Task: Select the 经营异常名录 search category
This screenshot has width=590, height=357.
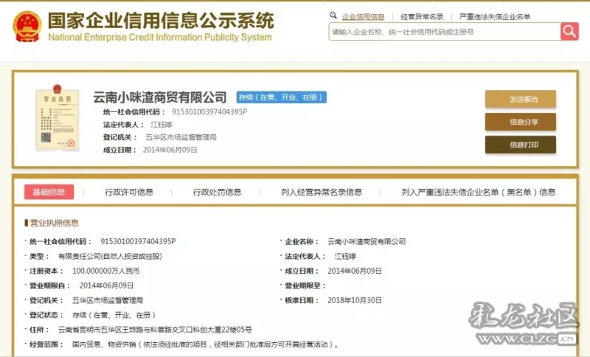Action: click(422, 16)
